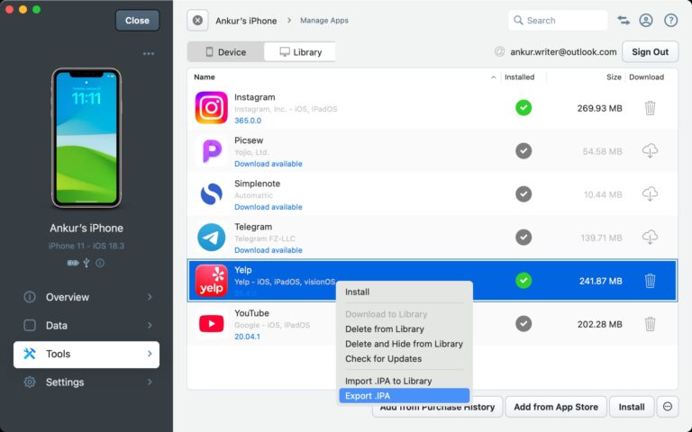Click Picsew's Download available link
Viewport: 692px width, 432px height.
click(x=268, y=164)
